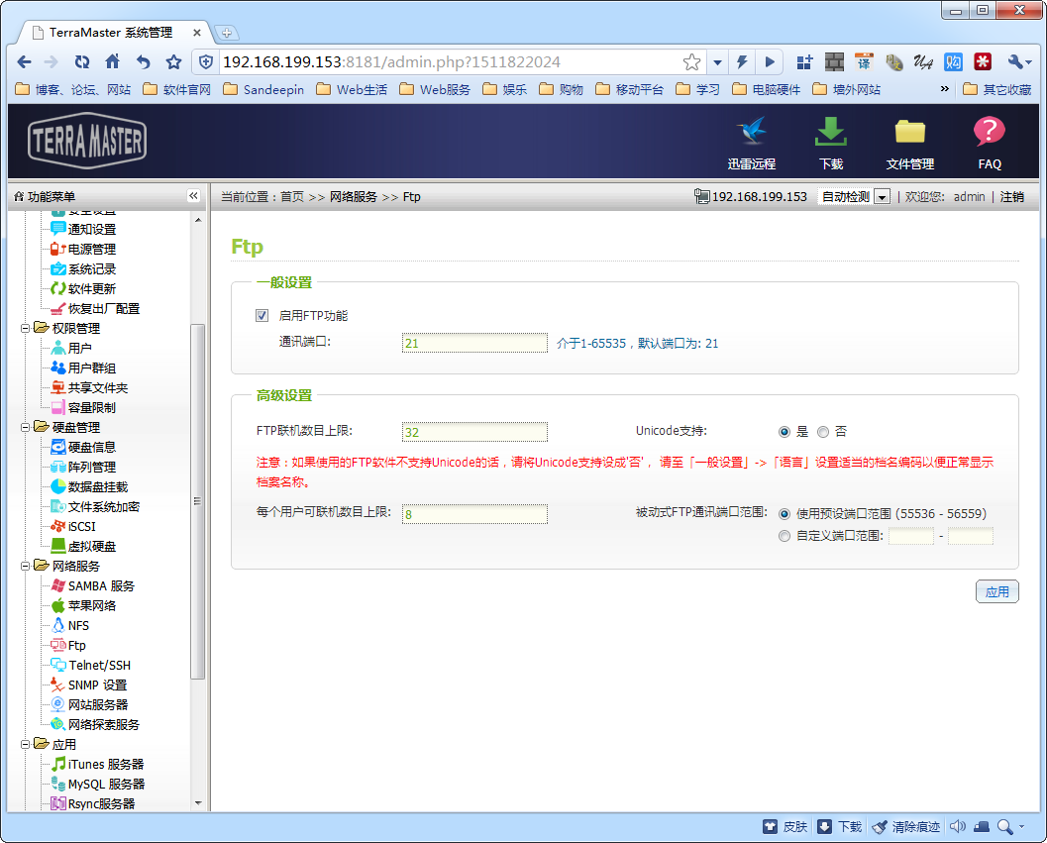Toggle the 启用FTP功能 checkbox
The width and height of the screenshot is (1047, 843).
(x=262, y=316)
